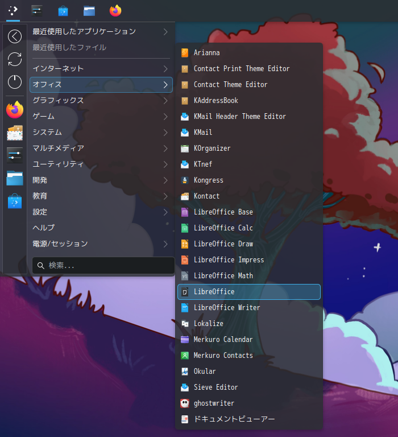Click the KMail envelope icon

tap(185, 133)
